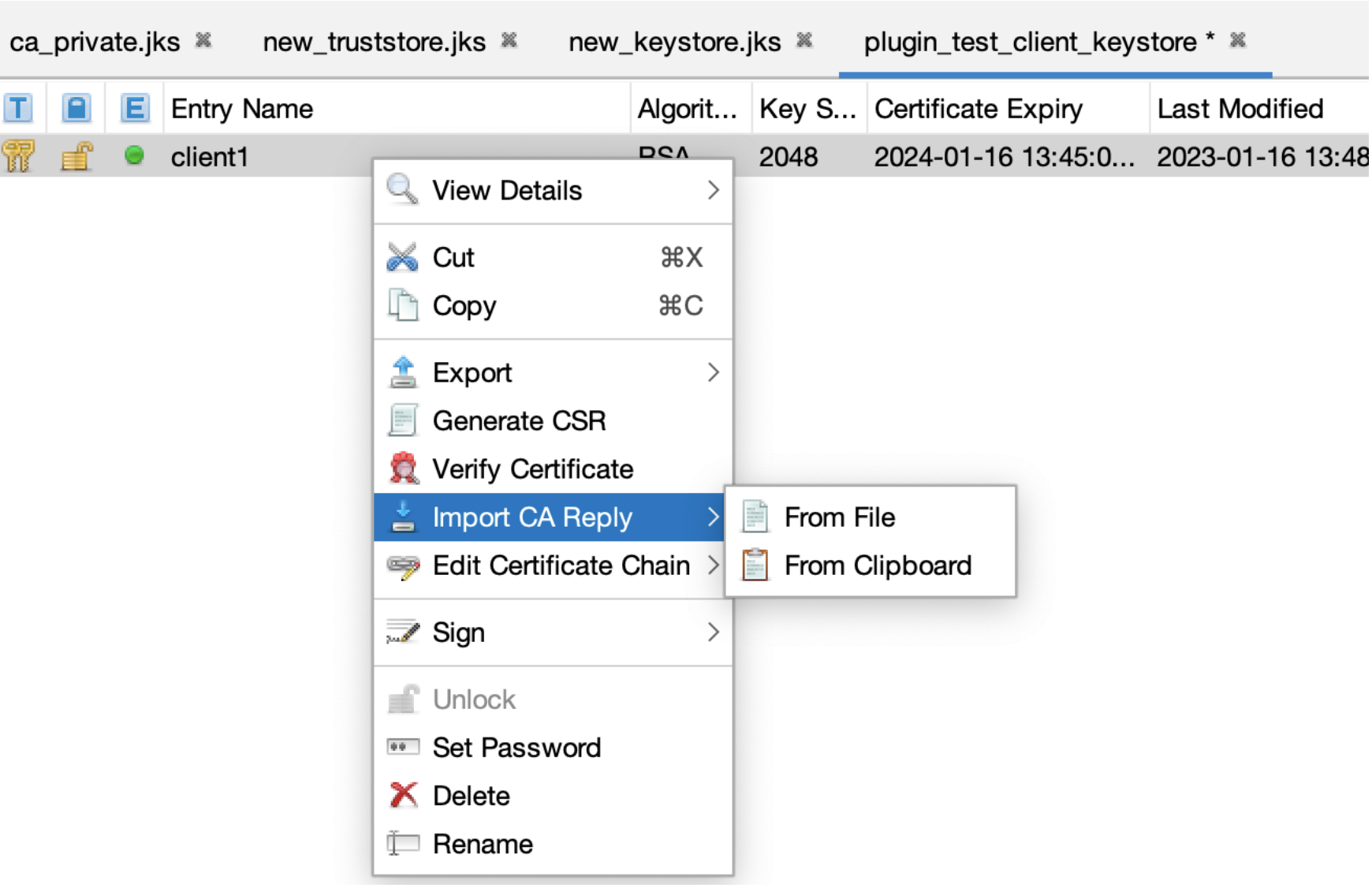Click the key pair icon for client1
The image size is (1372, 888).
point(19,156)
